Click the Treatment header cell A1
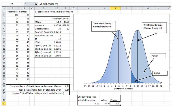Image resolution: width=173 pixels, height=108 pixels. coord(12,12)
